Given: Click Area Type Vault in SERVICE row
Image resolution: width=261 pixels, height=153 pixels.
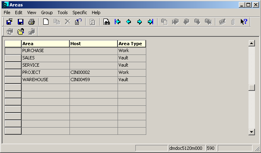Looking at the screenshot, I should (x=132, y=65).
